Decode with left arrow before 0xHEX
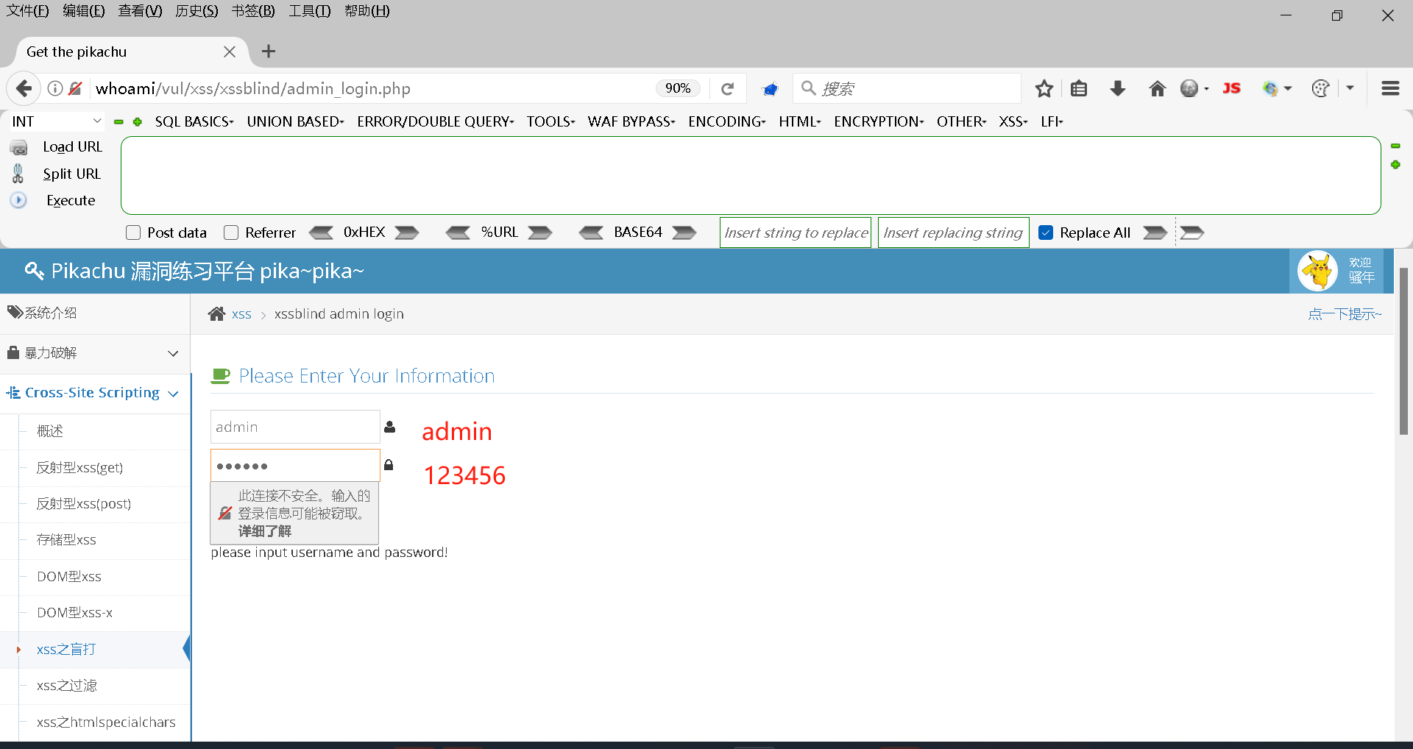The image size is (1413, 749). coord(321,232)
